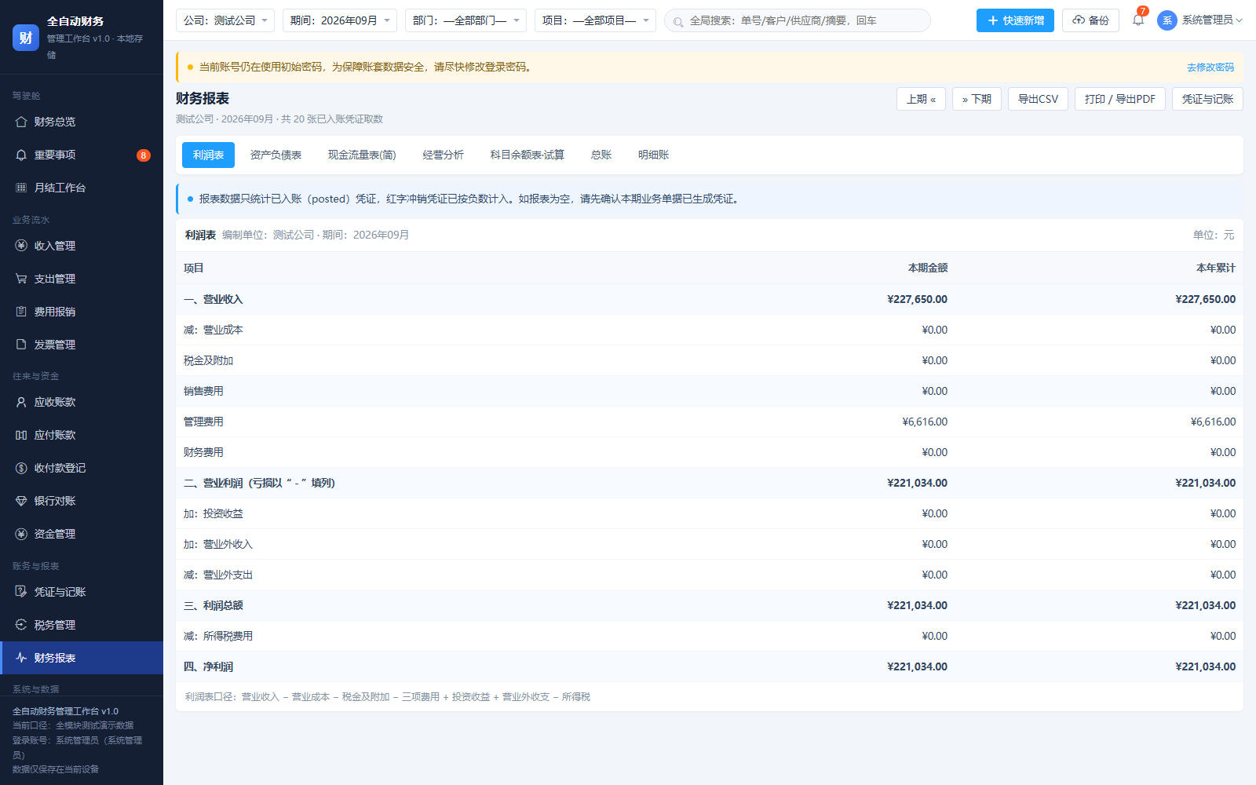Click the 重要事项 bell icon in sidebar
The height and width of the screenshot is (785, 1256).
(21, 155)
